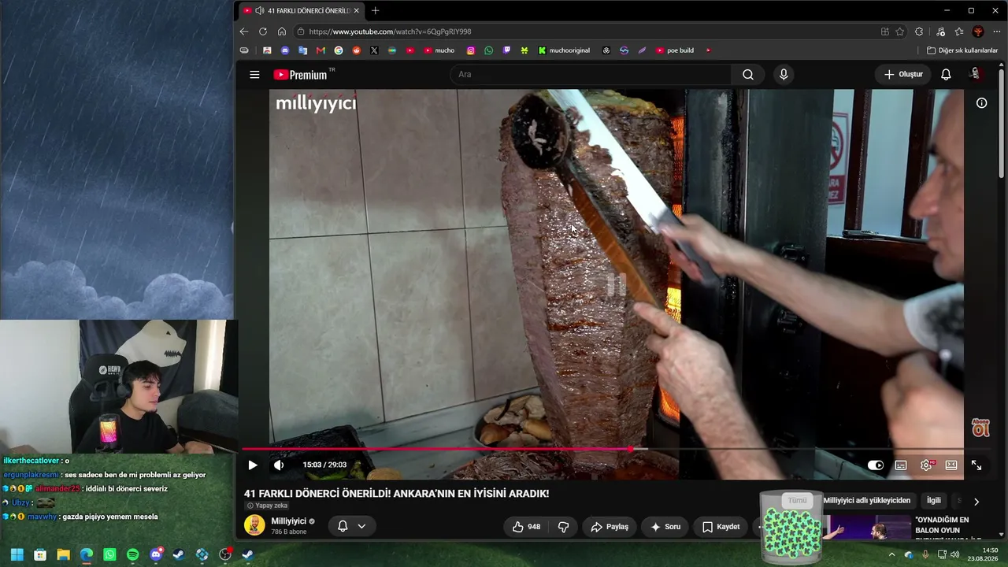Turn on subtitles in the player
Viewport: 1008px width, 567px height.
pos(901,465)
